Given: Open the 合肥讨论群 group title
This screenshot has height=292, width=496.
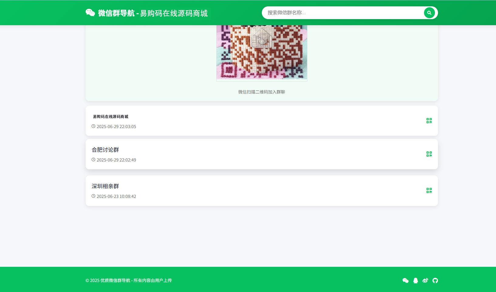Looking at the screenshot, I should point(105,150).
